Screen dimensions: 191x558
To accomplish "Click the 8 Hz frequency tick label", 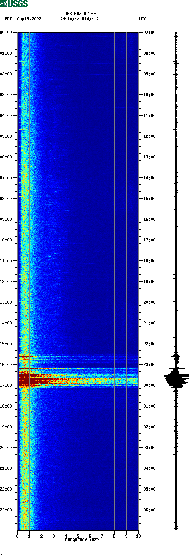I will pos(114,536).
